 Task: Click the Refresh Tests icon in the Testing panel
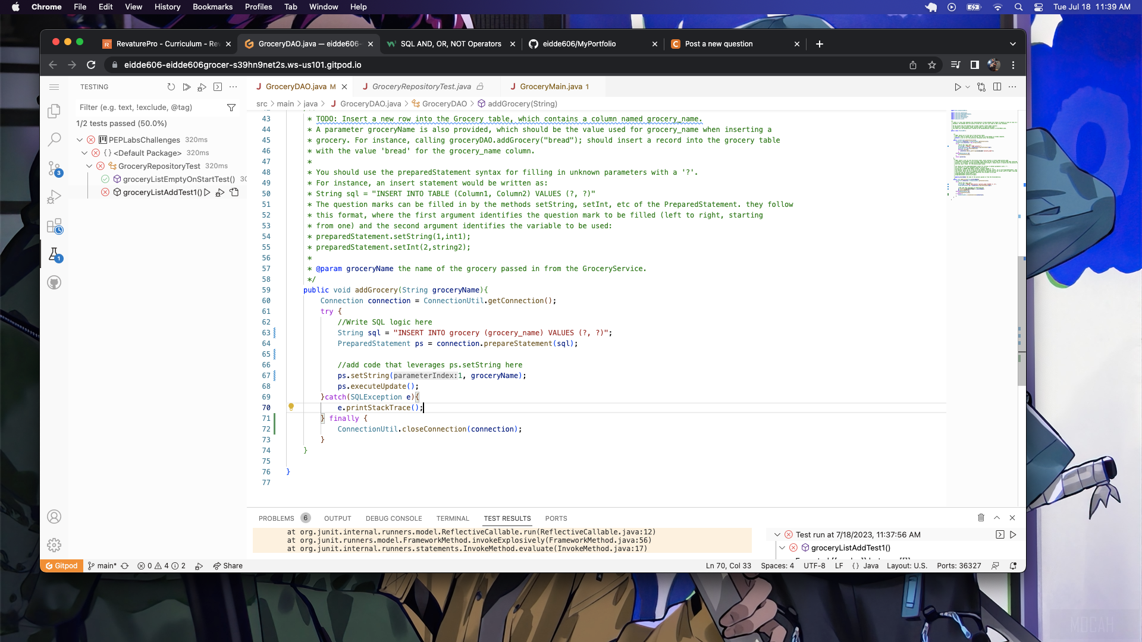[171, 87]
